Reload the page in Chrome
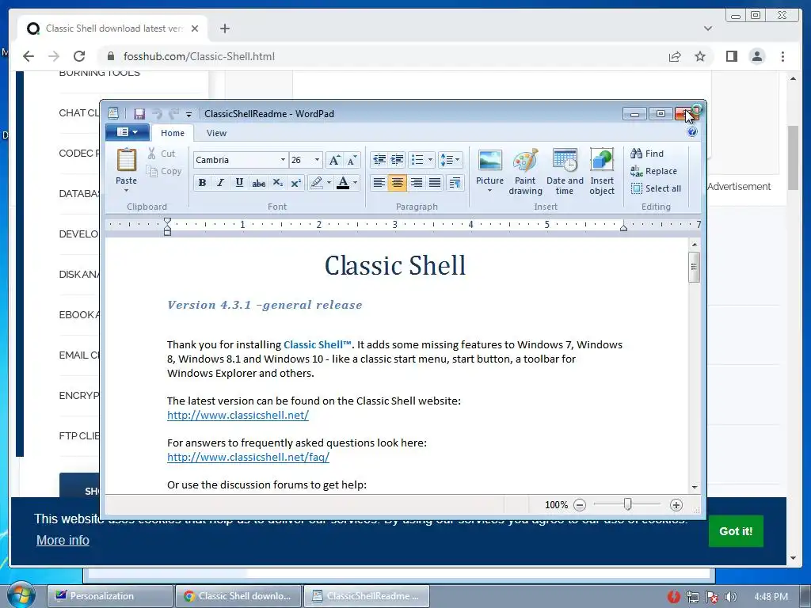The height and width of the screenshot is (608, 811). tap(79, 56)
